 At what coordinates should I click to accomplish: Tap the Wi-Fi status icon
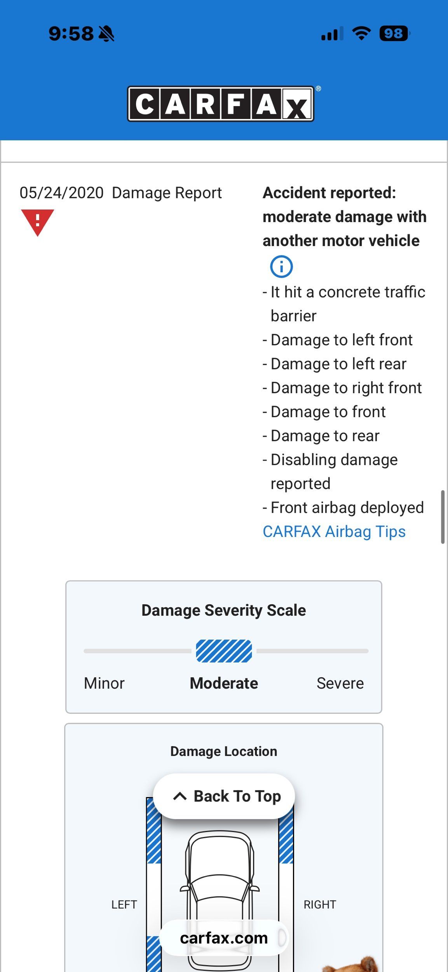click(x=361, y=33)
